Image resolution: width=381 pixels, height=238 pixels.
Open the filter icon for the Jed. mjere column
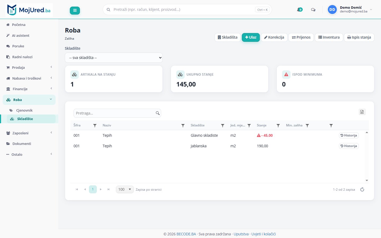pos(249,126)
